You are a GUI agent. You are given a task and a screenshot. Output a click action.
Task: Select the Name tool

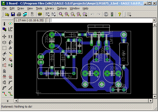click(4, 77)
